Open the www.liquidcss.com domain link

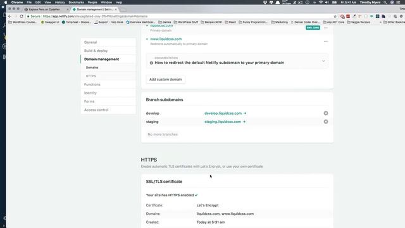point(166,39)
